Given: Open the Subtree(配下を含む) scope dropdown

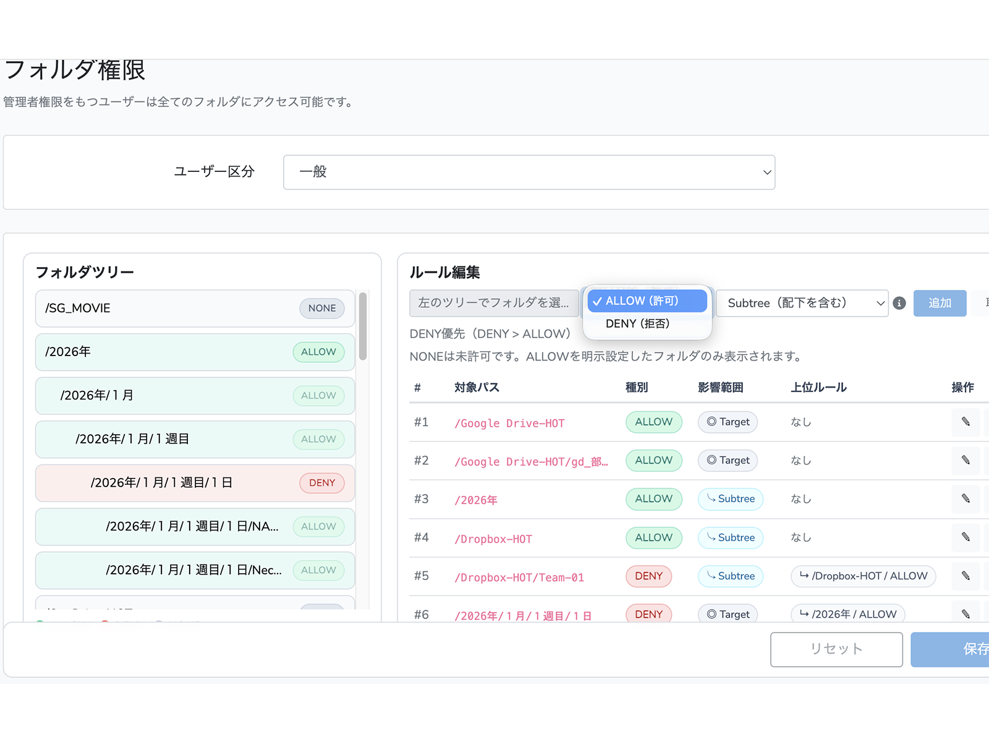Looking at the screenshot, I should pyautogui.click(x=802, y=303).
